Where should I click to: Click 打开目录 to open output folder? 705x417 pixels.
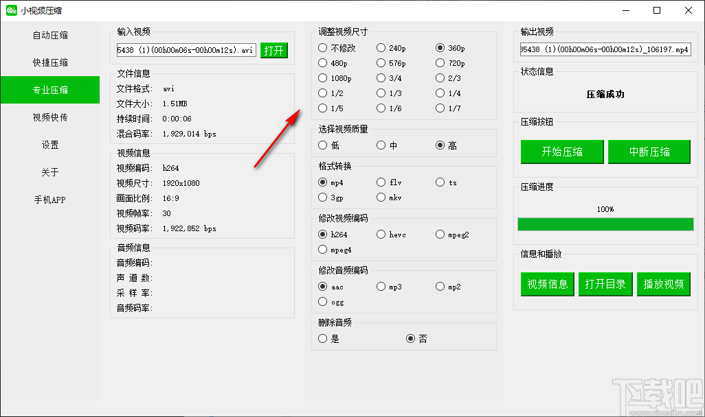(x=605, y=283)
